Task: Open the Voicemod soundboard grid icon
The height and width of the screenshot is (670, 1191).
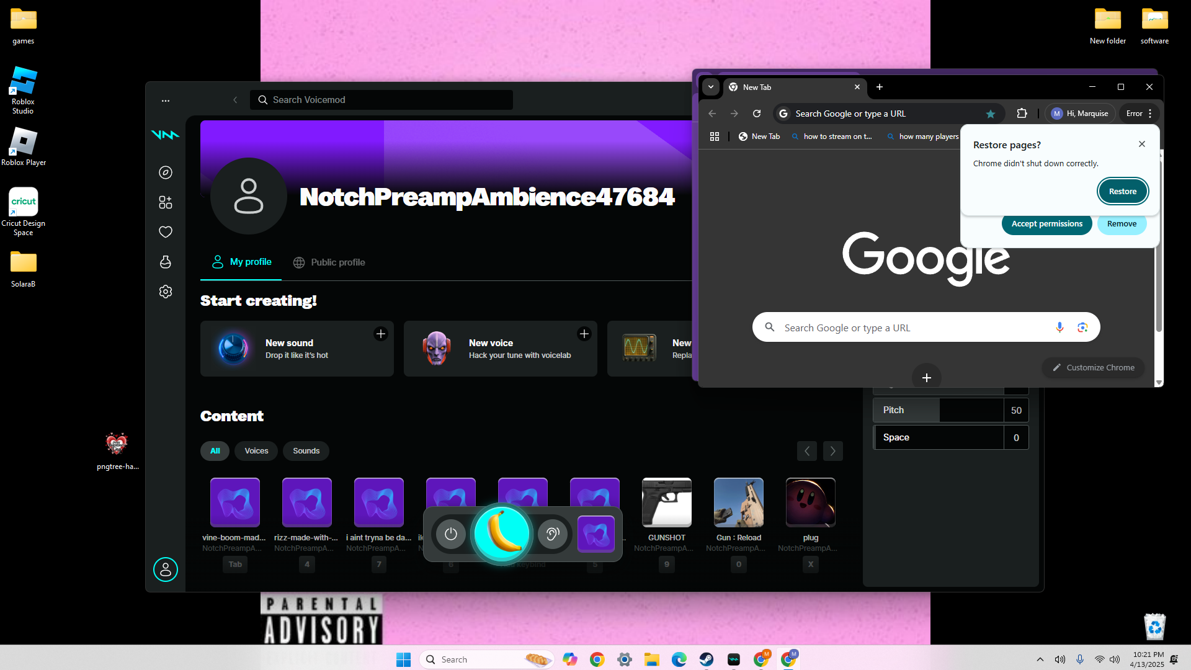Action: coord(166,202)
